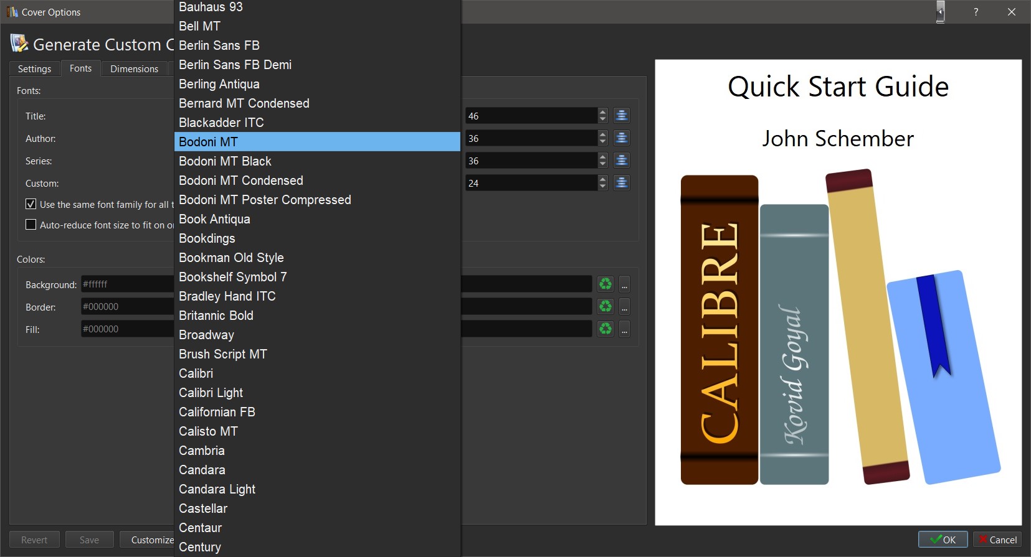Open Border color picker ellipsis button
The height and width of the screenshot is (557, 1031).
pos(624,307)
